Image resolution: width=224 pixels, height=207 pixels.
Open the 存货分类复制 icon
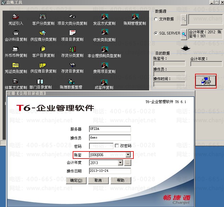[x=72, y=49]
